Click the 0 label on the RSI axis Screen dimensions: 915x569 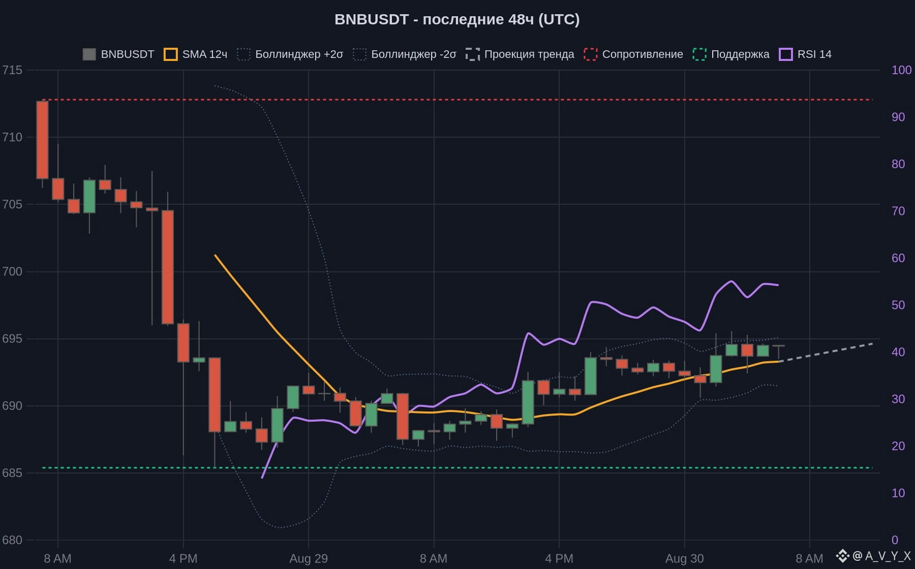click(x=895, y=540)
